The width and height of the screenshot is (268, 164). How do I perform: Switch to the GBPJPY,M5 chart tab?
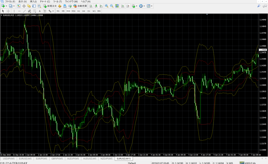(x=57, y=159)
